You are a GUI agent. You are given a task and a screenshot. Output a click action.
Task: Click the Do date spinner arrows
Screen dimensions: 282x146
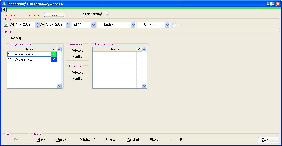coord(68,25)
